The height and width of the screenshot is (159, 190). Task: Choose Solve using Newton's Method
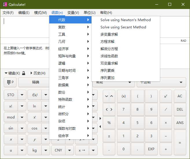coord(126,20)
